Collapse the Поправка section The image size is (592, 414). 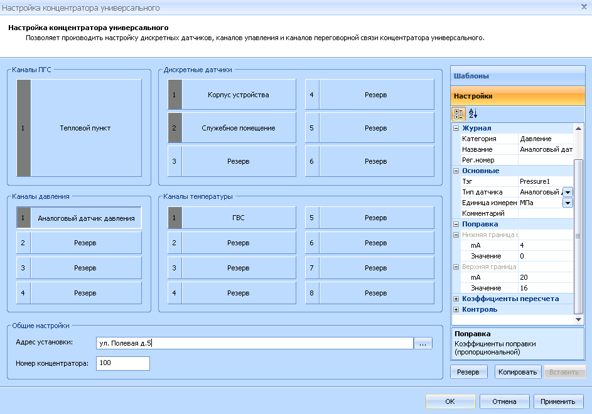point(456,224)
